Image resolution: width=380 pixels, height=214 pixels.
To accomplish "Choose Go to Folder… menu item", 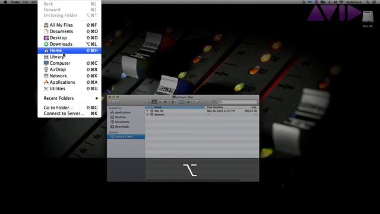I will tap(69, 108).
